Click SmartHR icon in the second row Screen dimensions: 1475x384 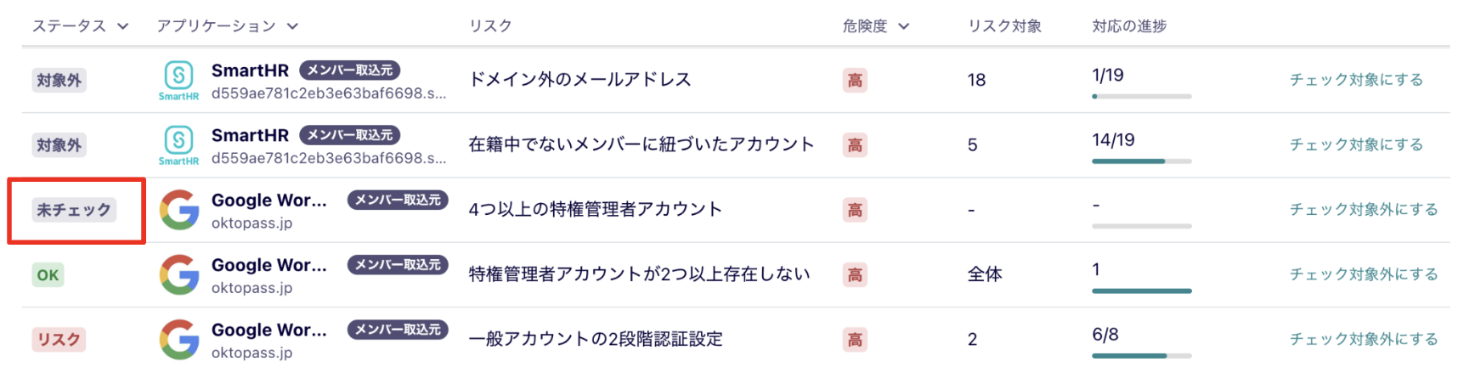(178, 145)
